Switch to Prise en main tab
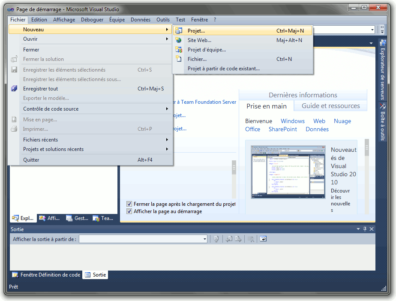The width and height of the screenshot is (396, 301). point(267,106)
